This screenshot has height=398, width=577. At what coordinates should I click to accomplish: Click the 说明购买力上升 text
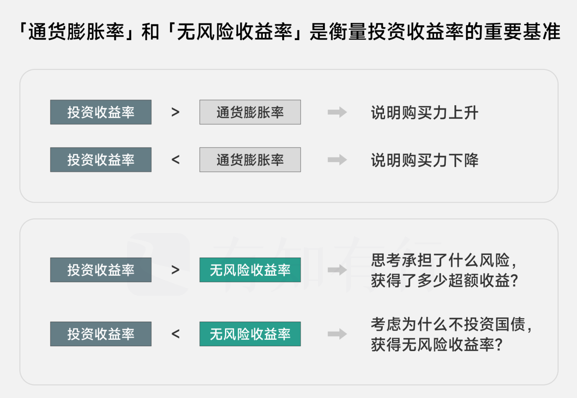(x=424, y=112)
